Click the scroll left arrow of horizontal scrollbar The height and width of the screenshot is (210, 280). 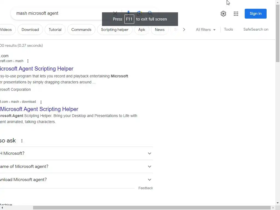pyautogui.click(x=2, y=208)
